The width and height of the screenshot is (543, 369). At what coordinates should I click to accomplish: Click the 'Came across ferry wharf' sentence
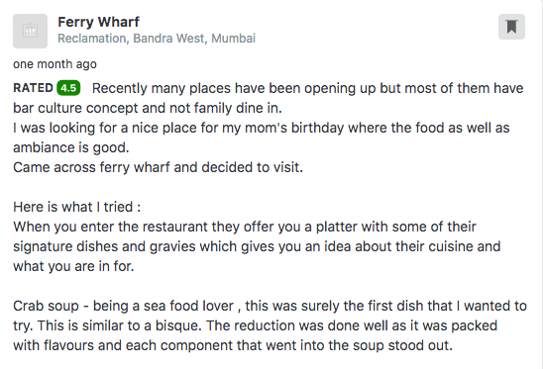click(158, 167)
